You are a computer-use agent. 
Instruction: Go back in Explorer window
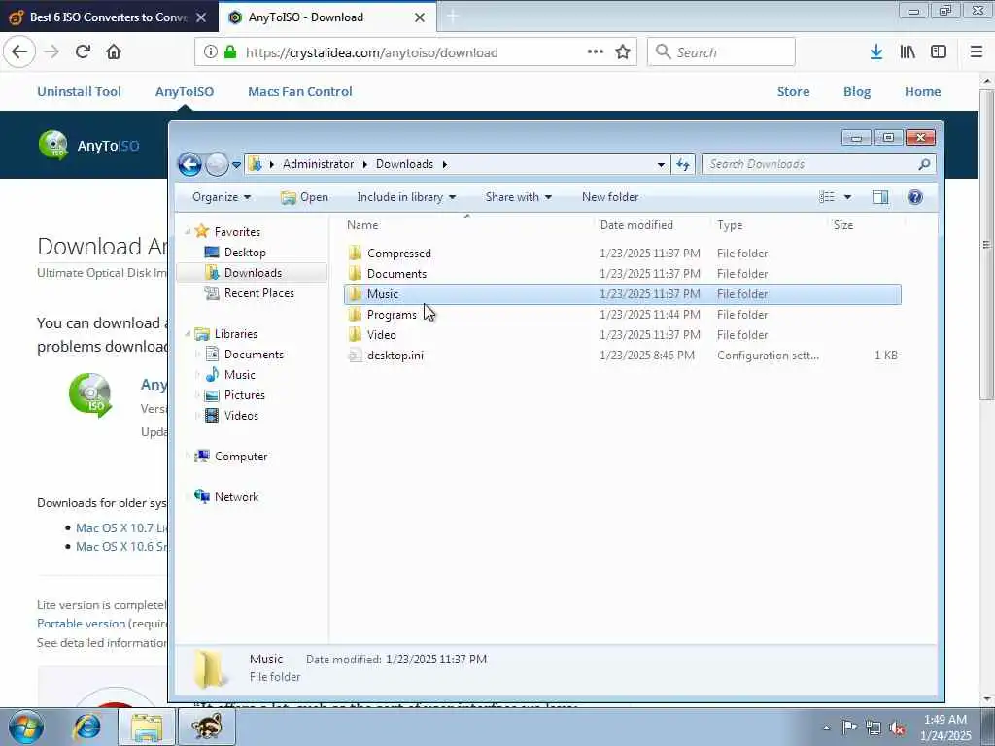(189, 164)
